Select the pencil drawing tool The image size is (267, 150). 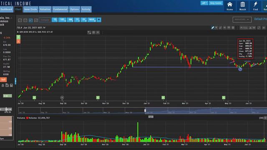coord(213,28)
